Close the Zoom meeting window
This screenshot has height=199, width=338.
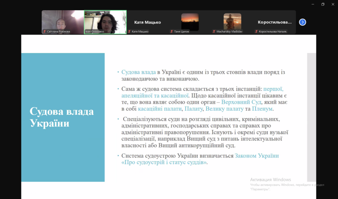(x=333, y=4)
